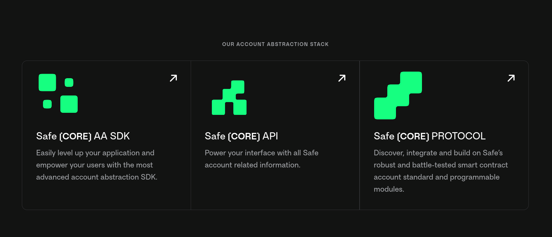Click the {CORE} word in the AA SDK title
This screenshot has height=237, width=552.
tap(75, 136)
